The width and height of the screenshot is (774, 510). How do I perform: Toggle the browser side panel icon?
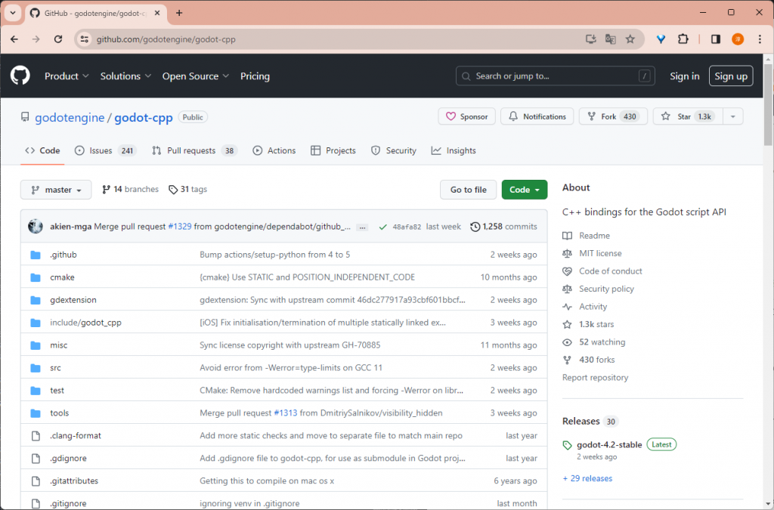(715, 39)
